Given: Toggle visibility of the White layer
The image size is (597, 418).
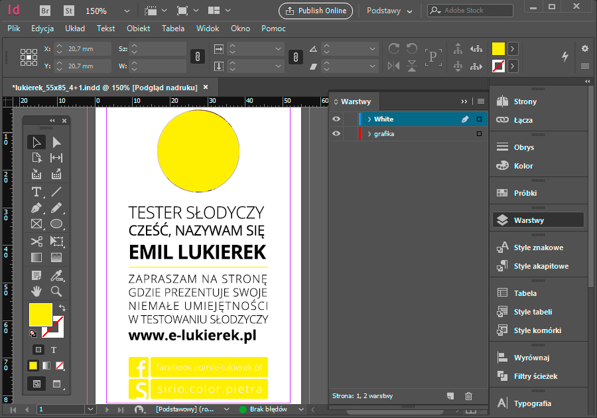Looking at the screenshot, I should 336,119.
